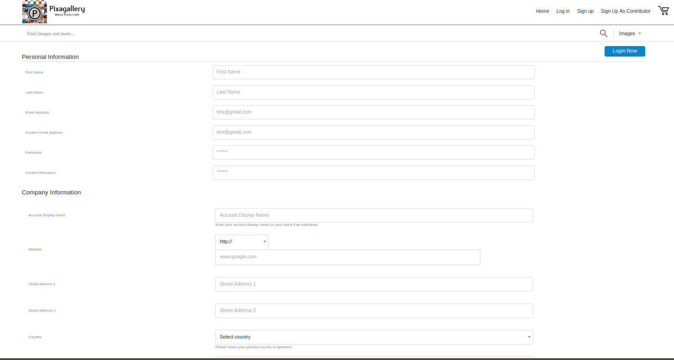The width and height of the screenshot is (674, 360).
Task: Focus the Confirm Email Address field
Action: click(x=373, y=132)
